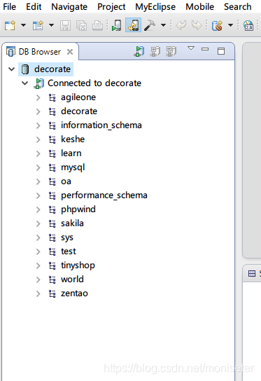
Task: Select the Connected to decorate label
Action: point(94,83)
